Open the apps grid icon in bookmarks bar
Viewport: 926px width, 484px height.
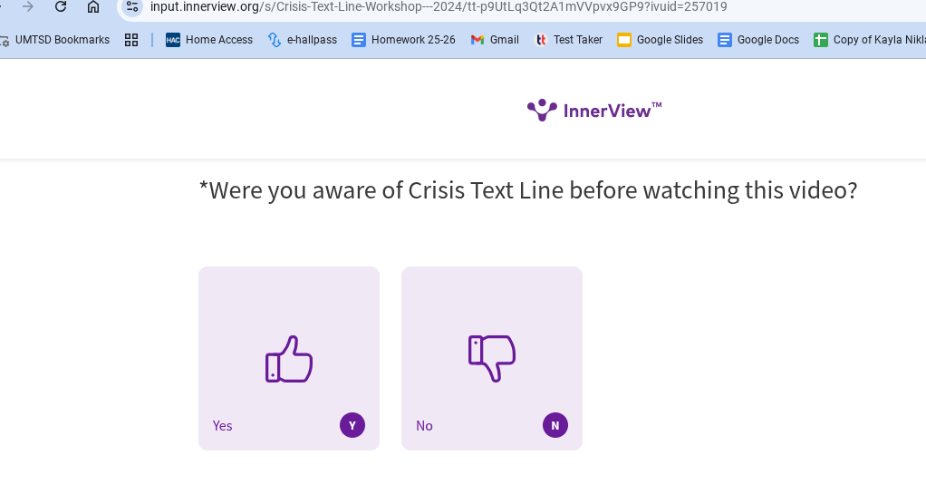point(131,40)
